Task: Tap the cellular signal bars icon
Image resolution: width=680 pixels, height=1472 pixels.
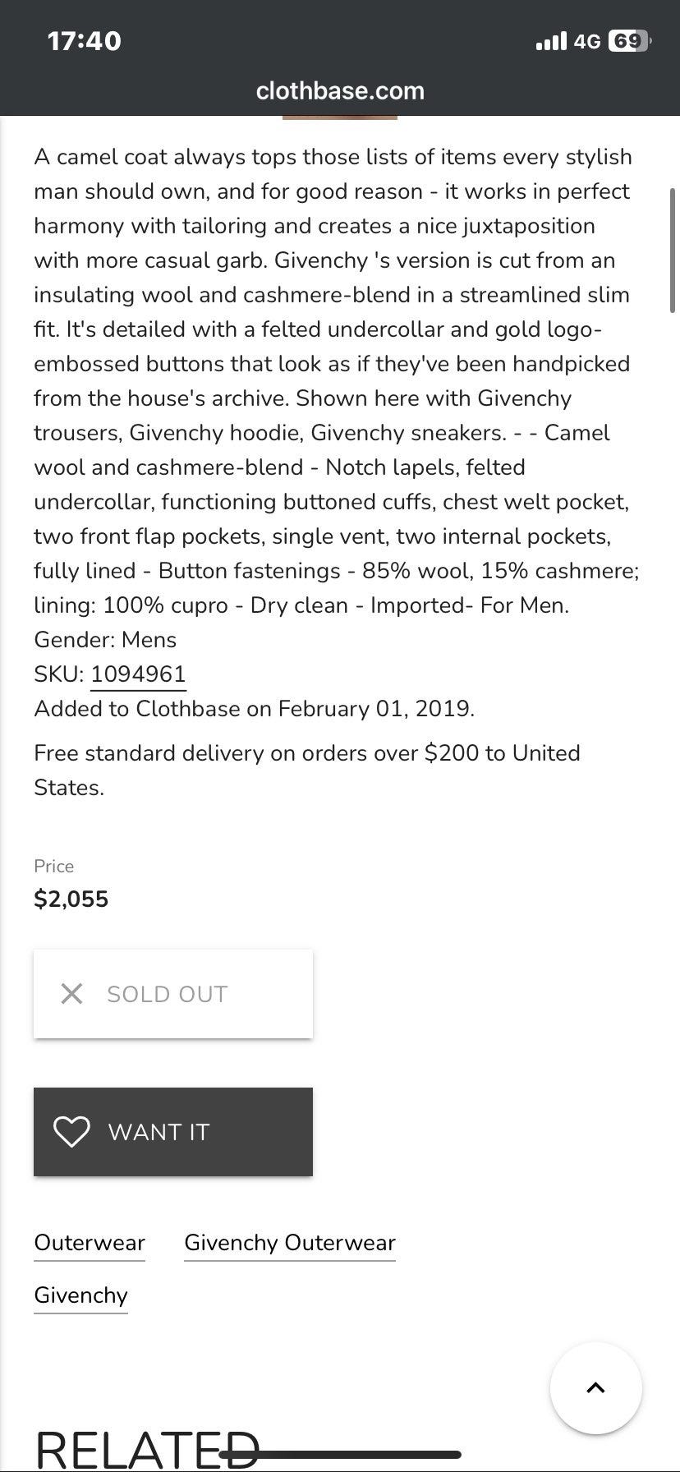Action: click(x=551, y=41)
